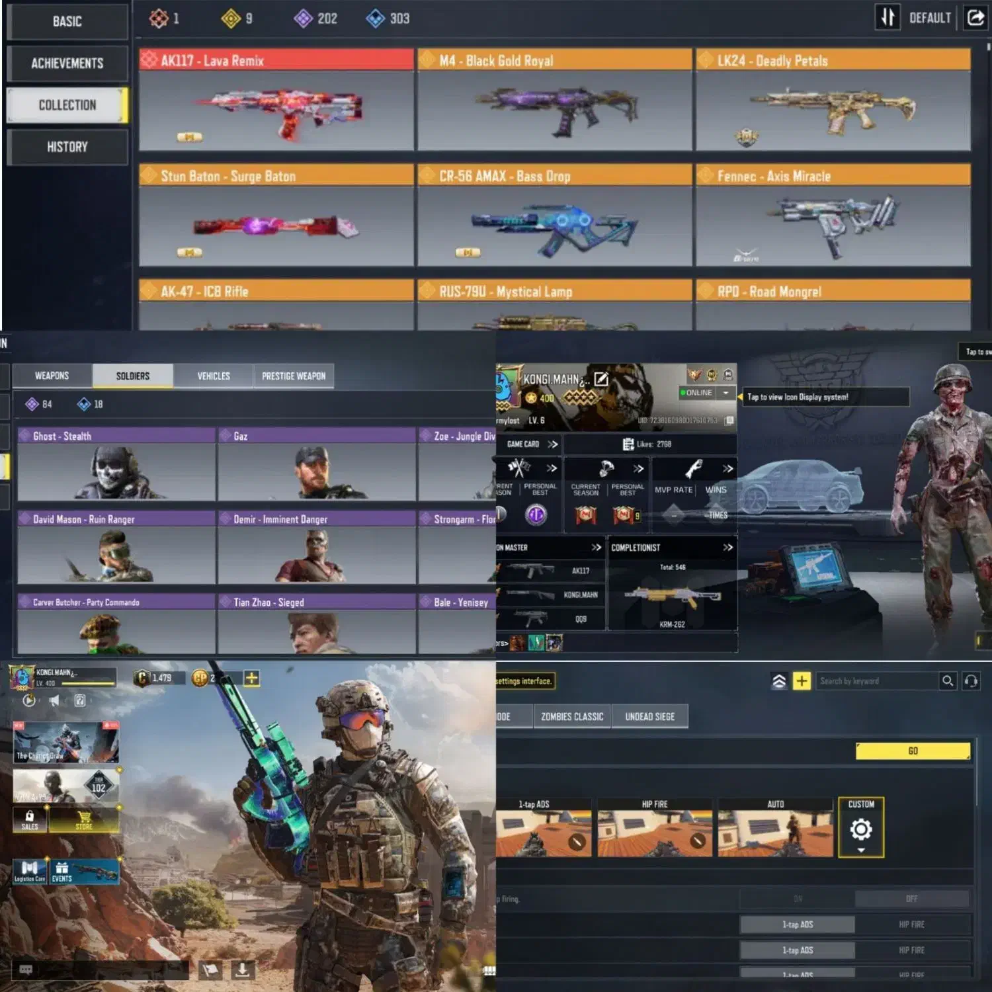Switch to the UNDEAD SIEGE tab
Viewport: 992px width, 992px height.
[650, 716]
